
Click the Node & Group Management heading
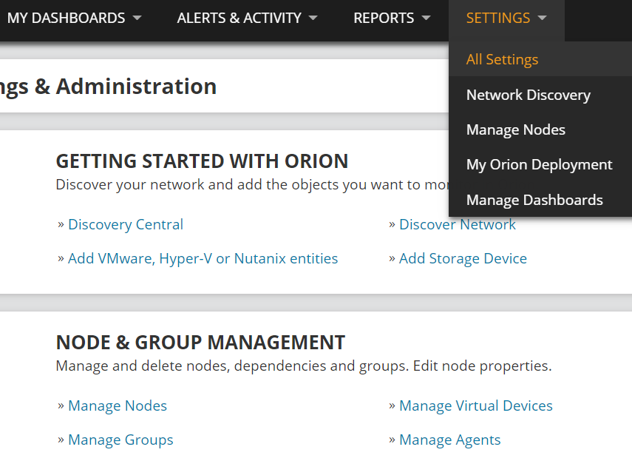click(x=200, y=343)
